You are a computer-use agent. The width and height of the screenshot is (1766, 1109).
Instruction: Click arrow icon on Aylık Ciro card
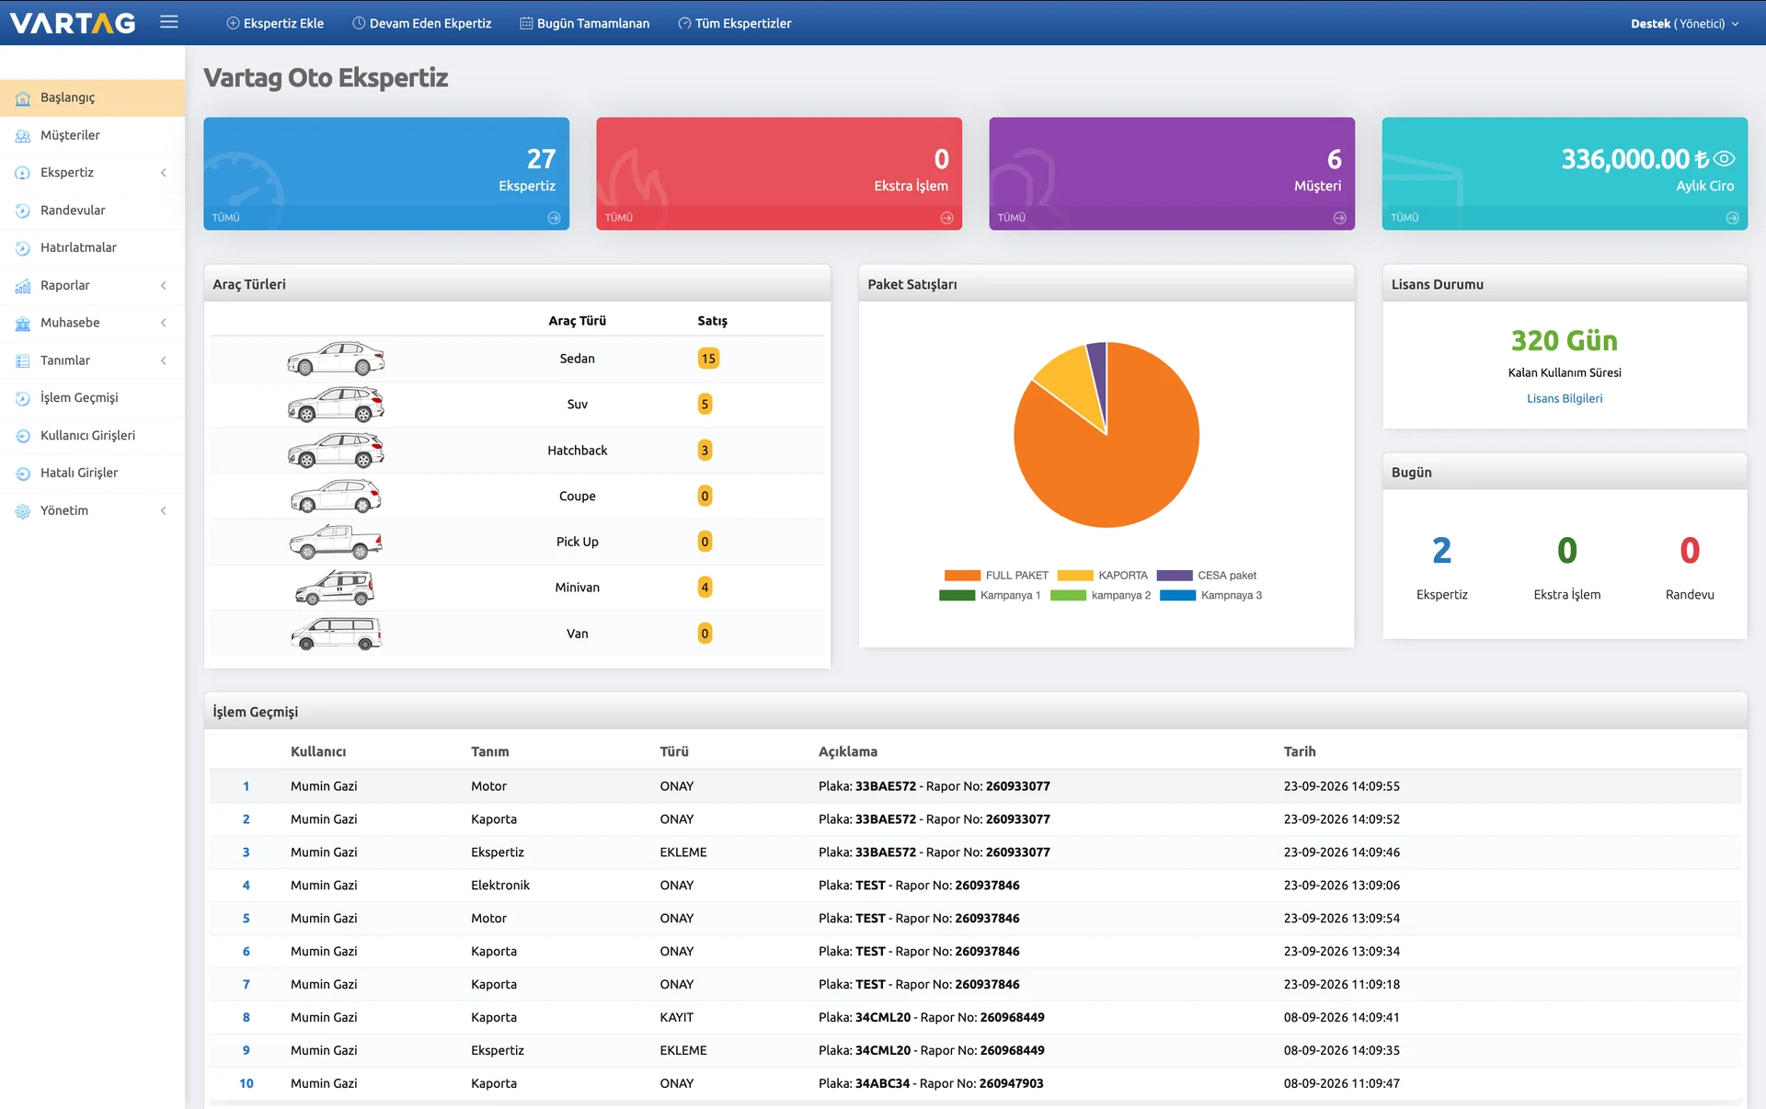(x=1732, y=218)
